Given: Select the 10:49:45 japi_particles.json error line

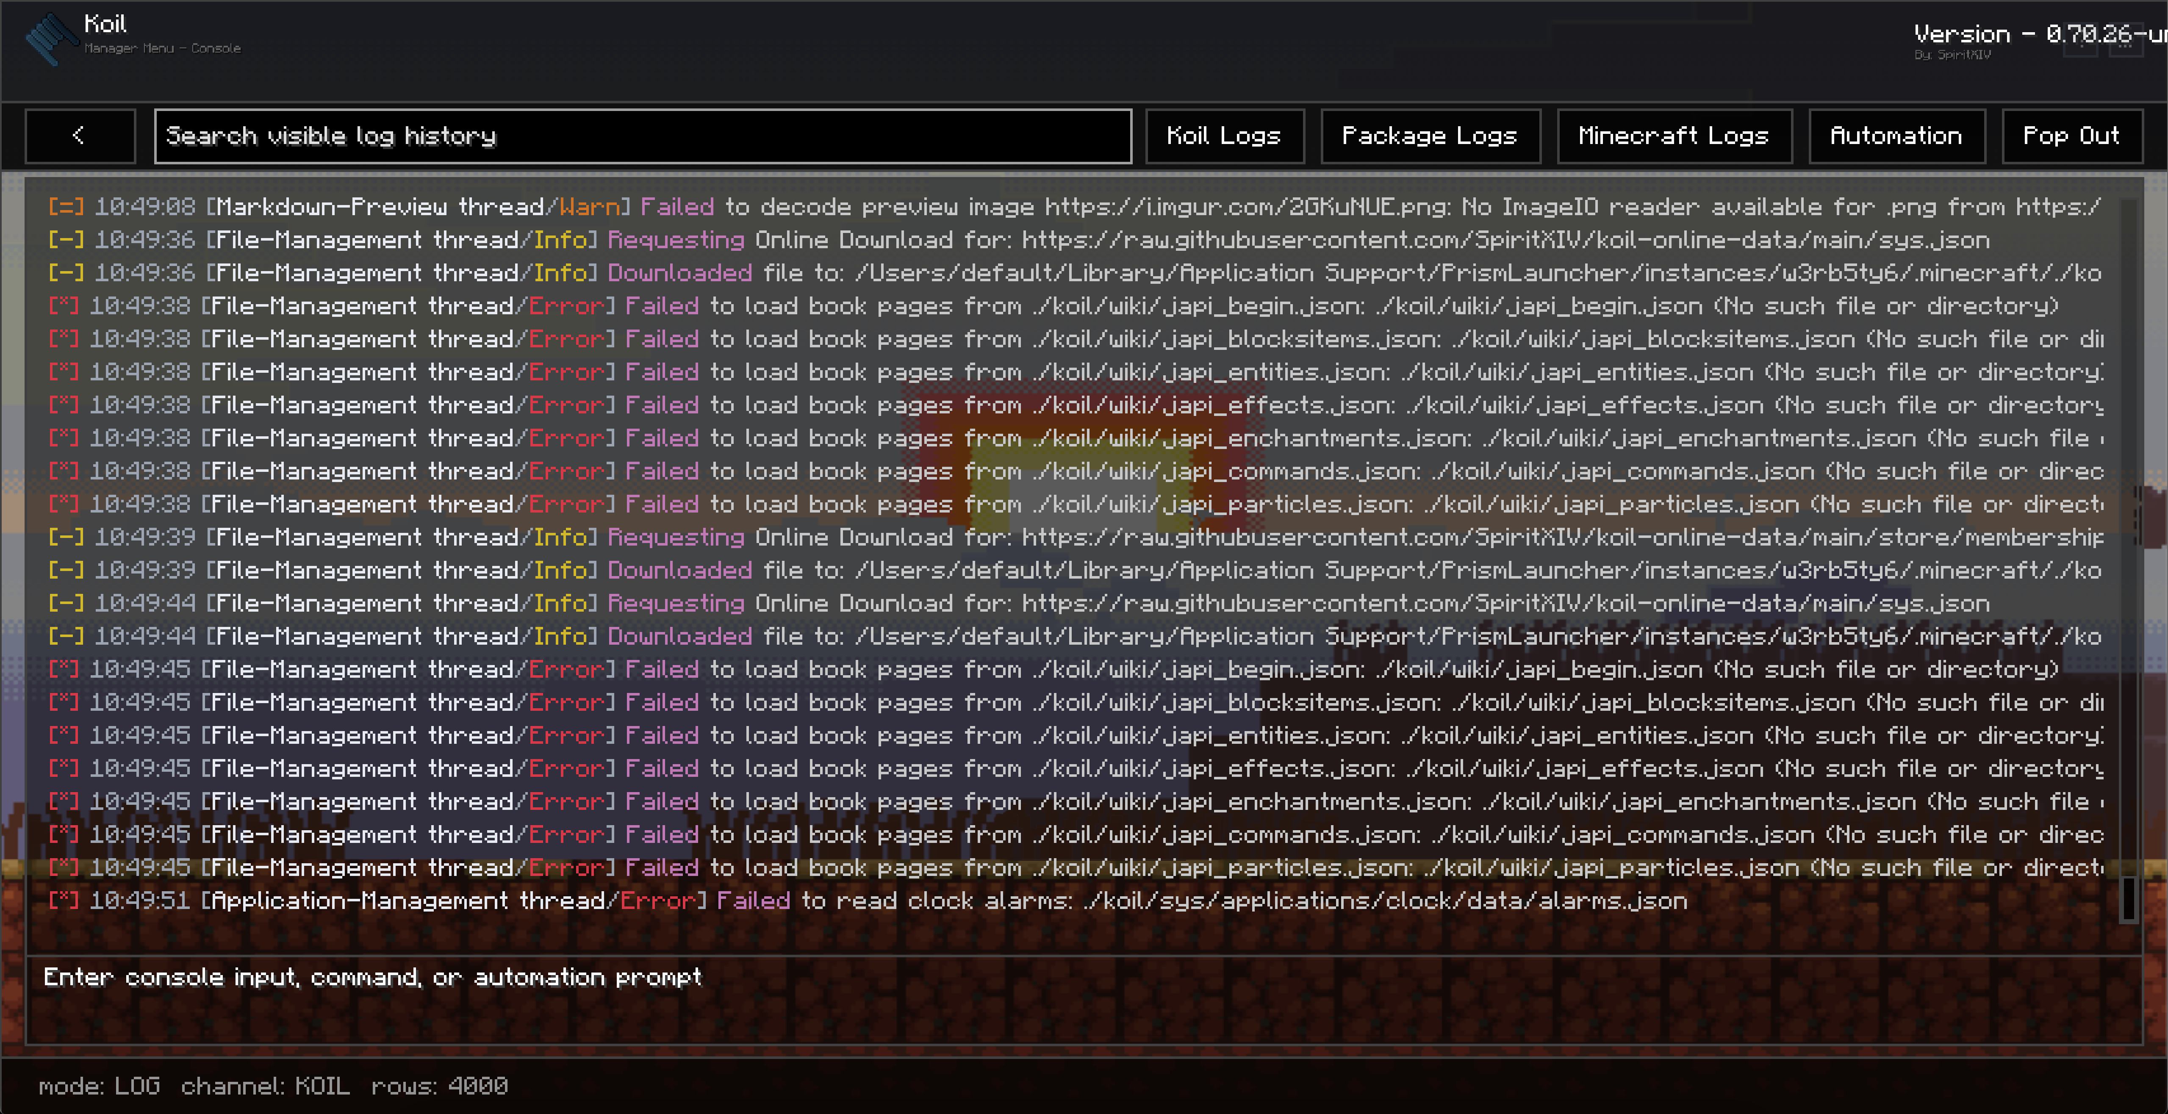Looking at the screenshot, I should point(1075,867).
